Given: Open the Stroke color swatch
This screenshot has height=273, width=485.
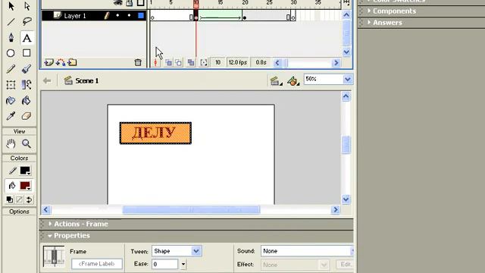Looking at the screenshot, I should (x=25, y=171).
